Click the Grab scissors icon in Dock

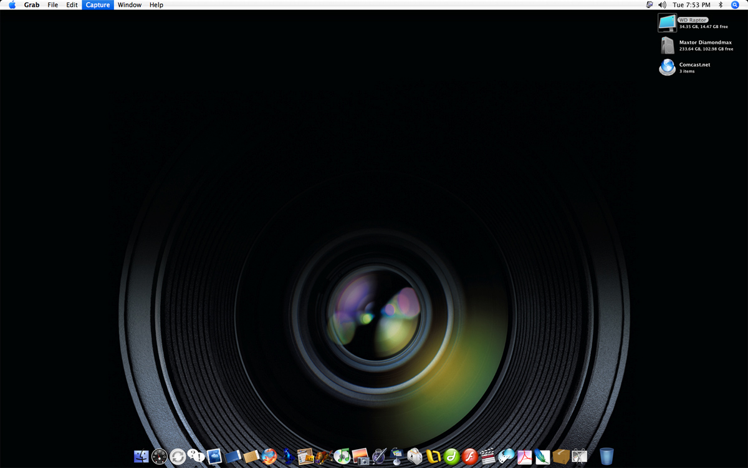click(x=579, y=457)
